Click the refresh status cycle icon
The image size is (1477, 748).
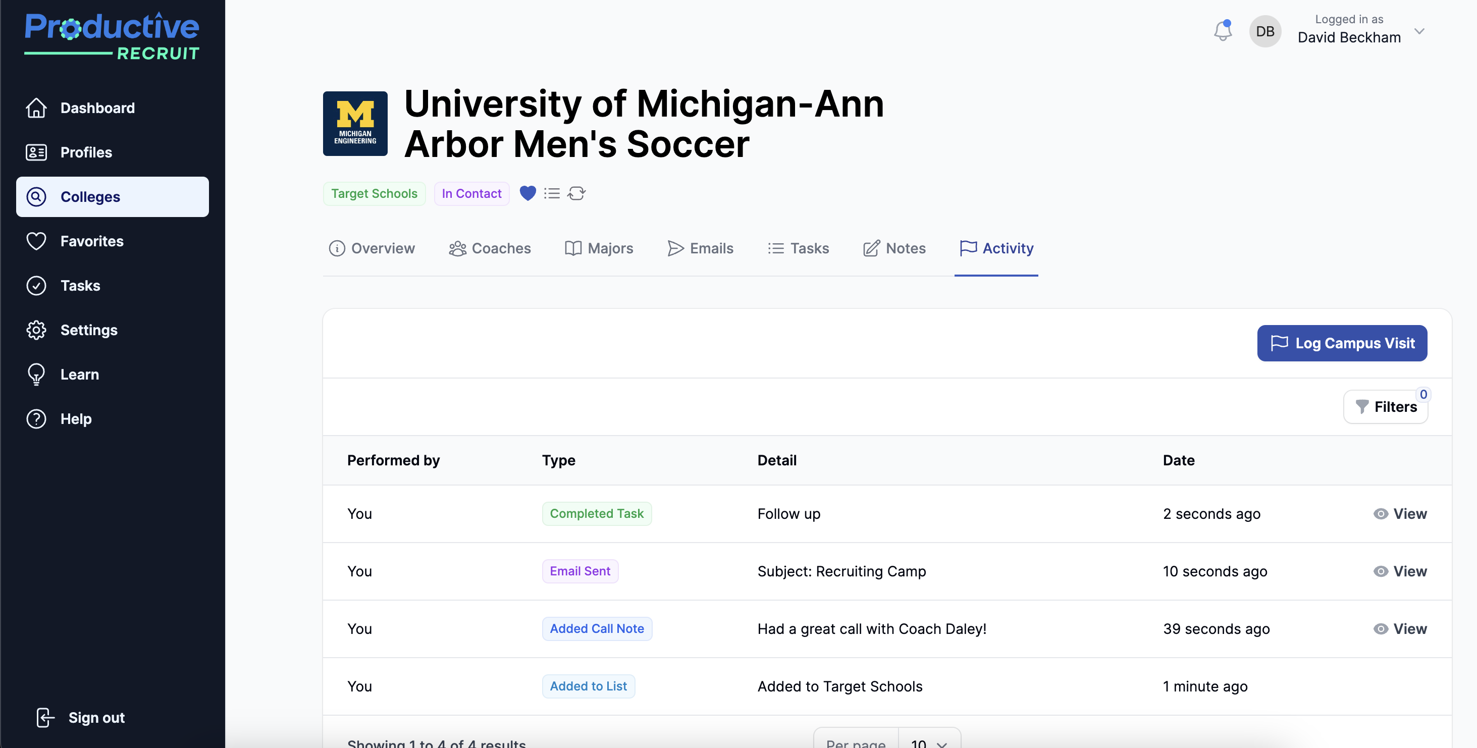pos(576,194)
